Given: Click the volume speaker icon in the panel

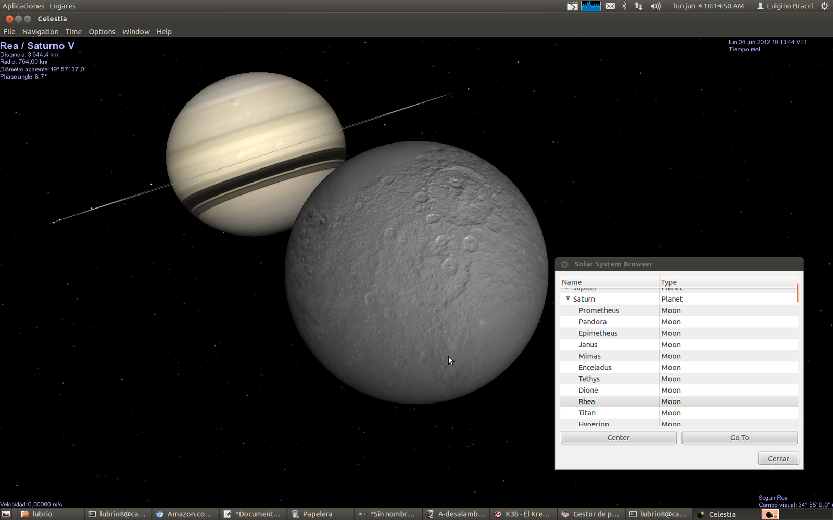Looking at the screenshot, I should [655, 6].
